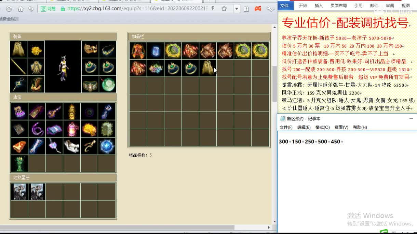The image size is (417, 234).
Task: Open Notepad 文件(F) menu
Action: coord(286,127)
